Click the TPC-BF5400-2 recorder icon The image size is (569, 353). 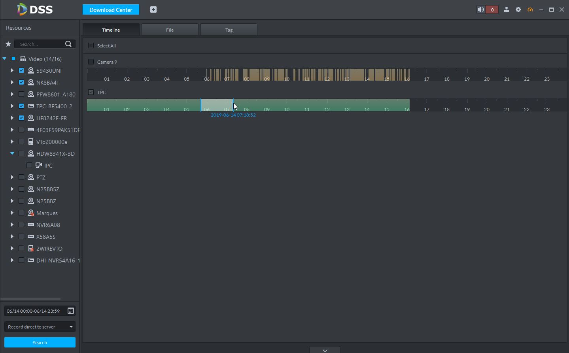click(31, 106)
